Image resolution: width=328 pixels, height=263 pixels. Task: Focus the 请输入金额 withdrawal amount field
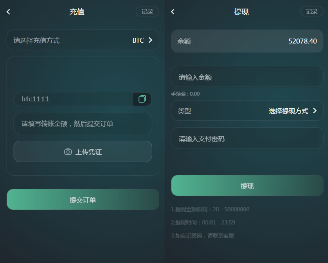[x=247, y=76]
